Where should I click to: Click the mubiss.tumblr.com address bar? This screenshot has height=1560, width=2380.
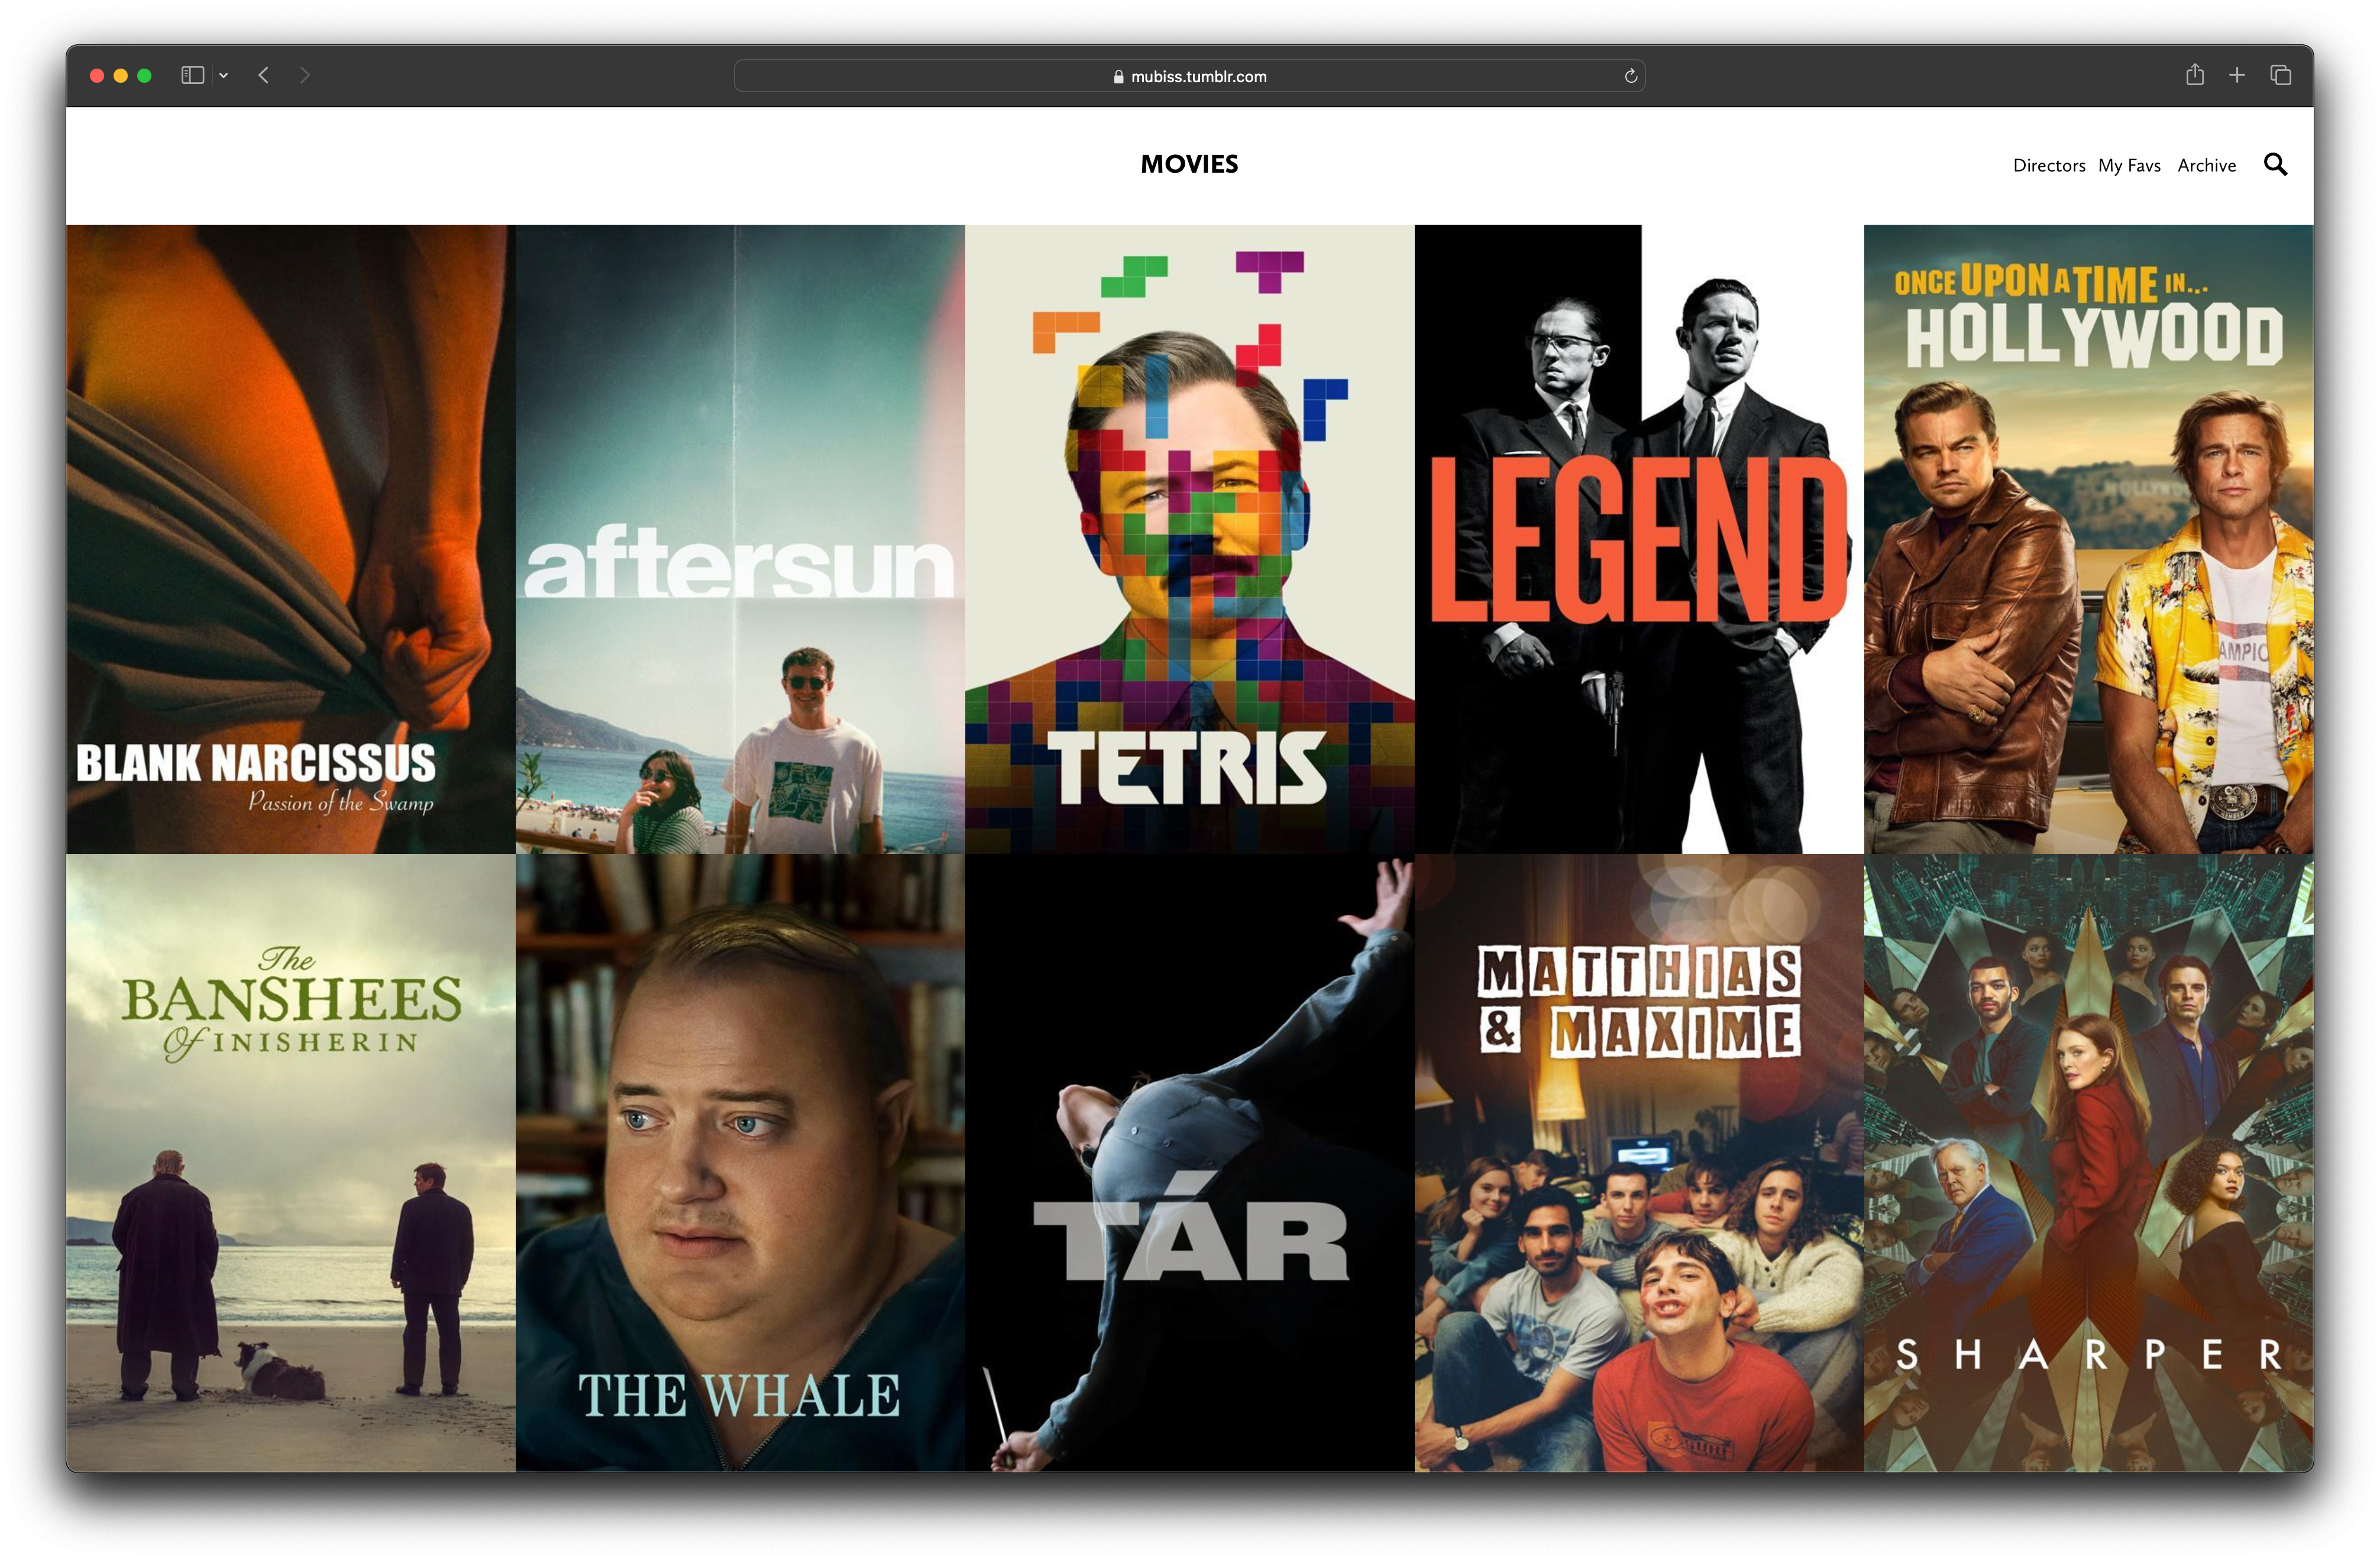click(1189, 77)
